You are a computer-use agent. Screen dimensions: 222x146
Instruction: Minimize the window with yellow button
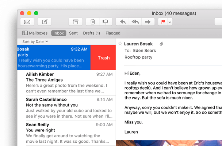pyautogui.click(x=29, y=13)
